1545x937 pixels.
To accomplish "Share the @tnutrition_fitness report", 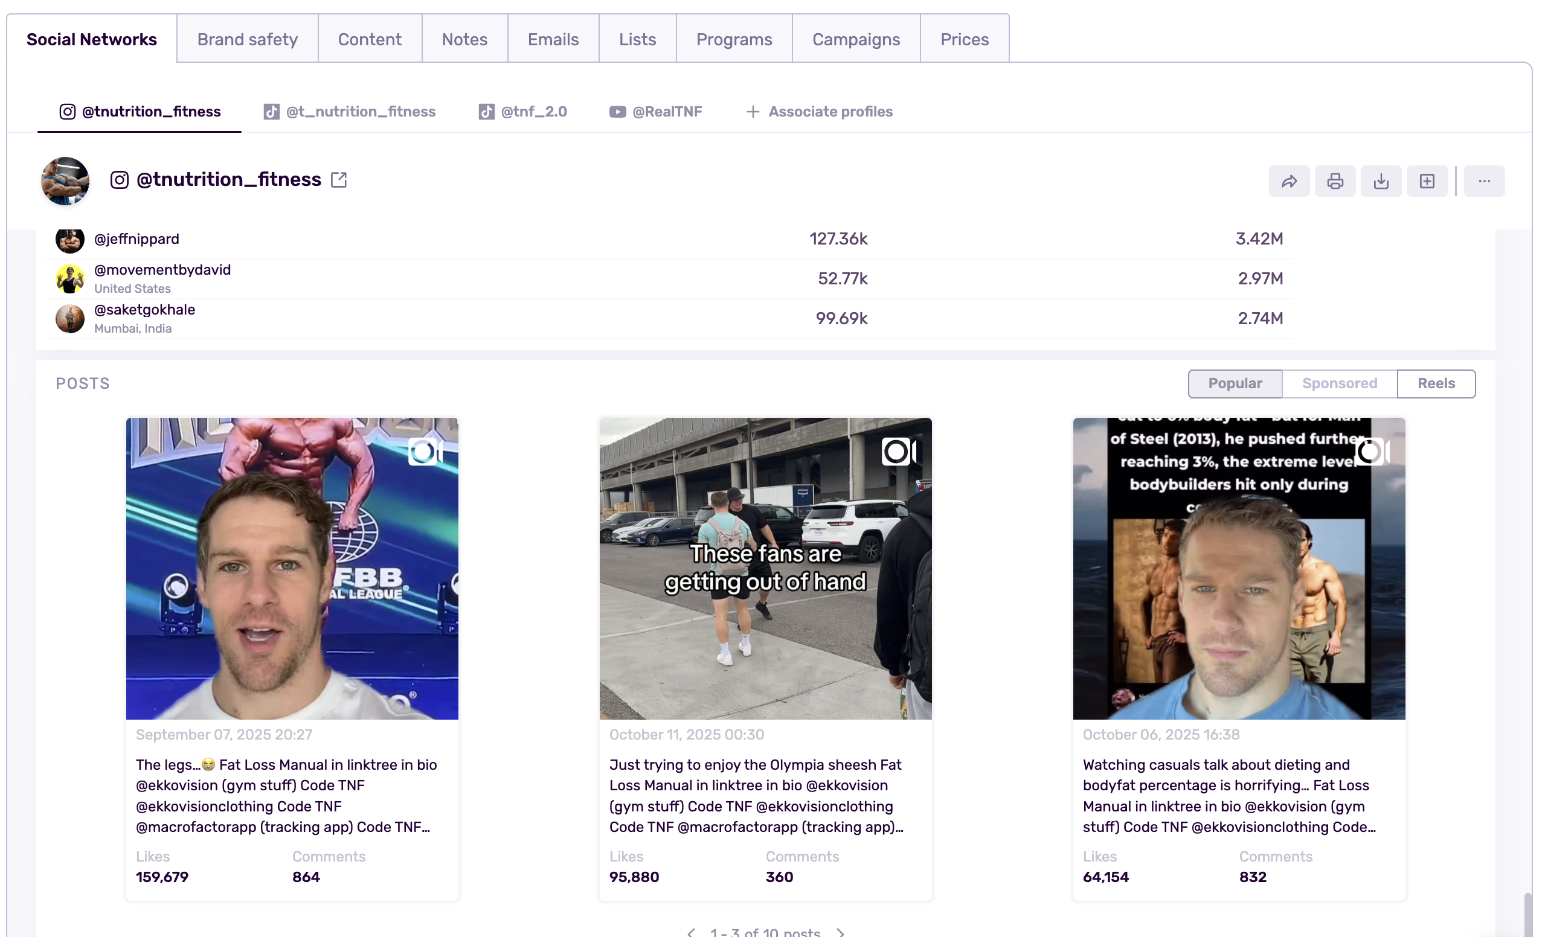I will (1288, 181).
